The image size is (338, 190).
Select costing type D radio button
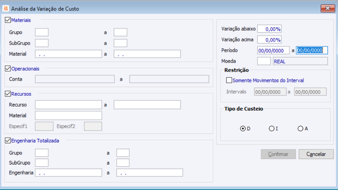pyautogui.click(x=243, y=129)
